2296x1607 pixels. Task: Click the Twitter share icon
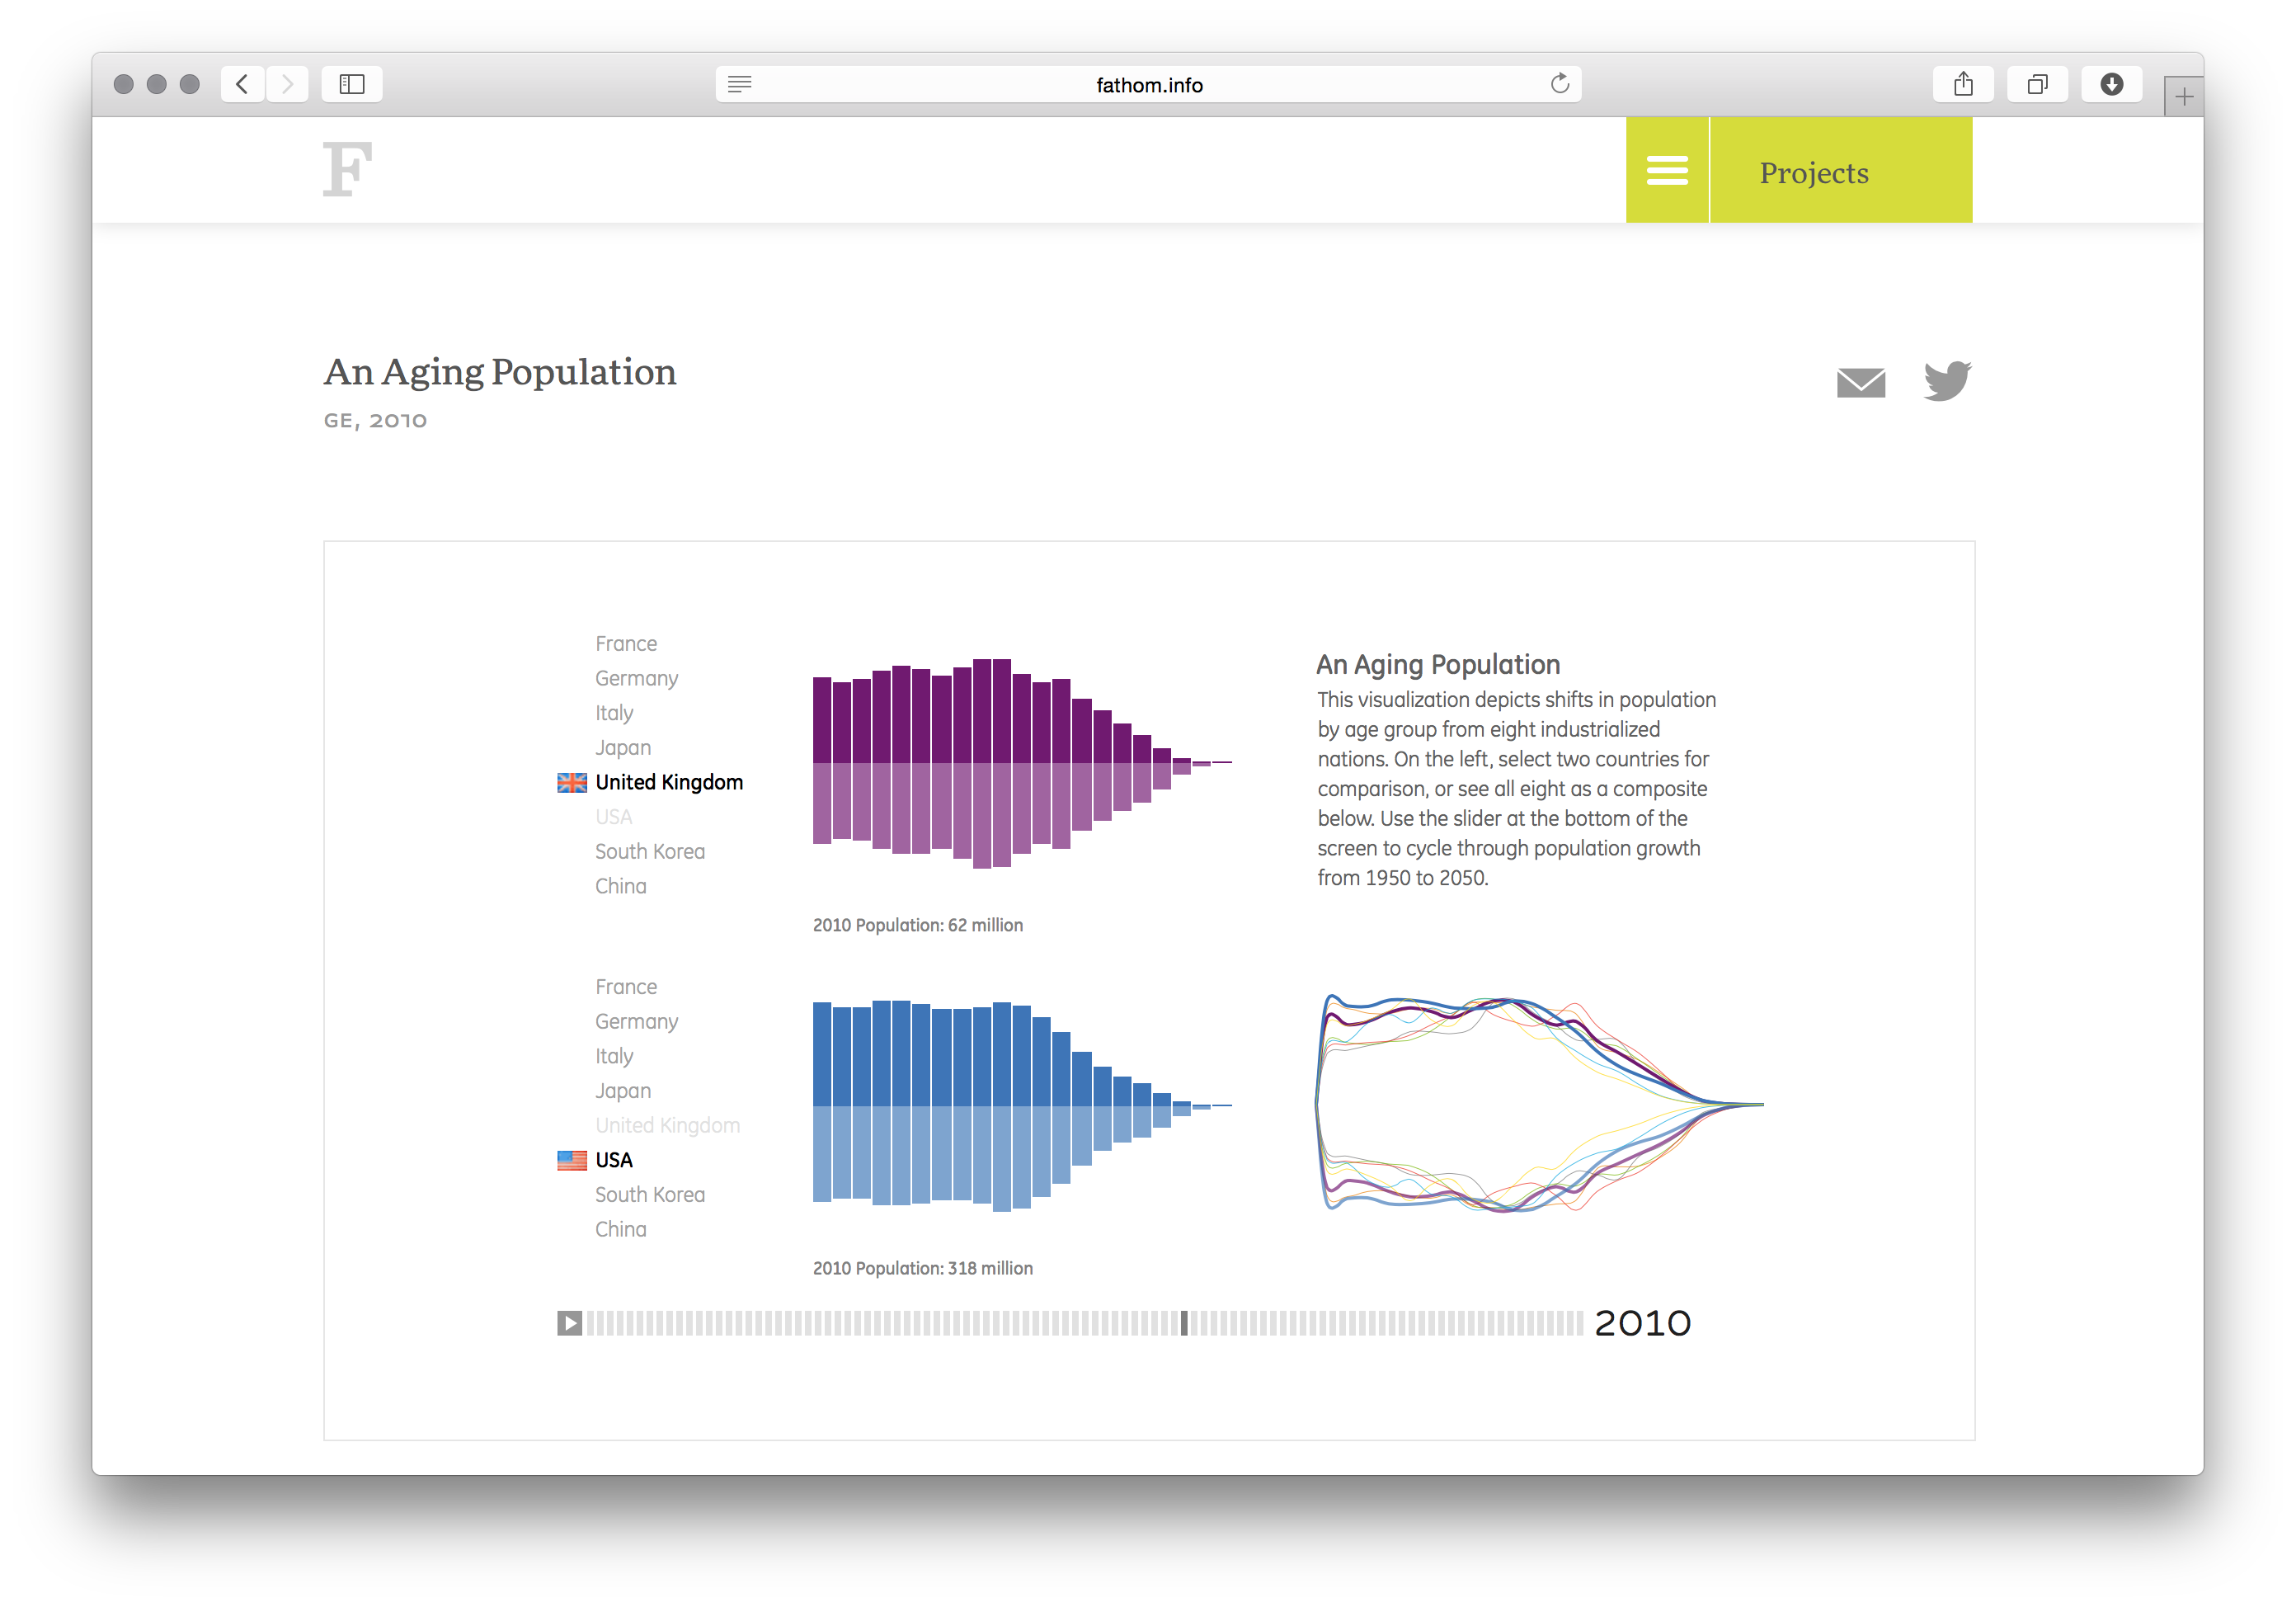pyautogui.click(x=1946, y=380)
